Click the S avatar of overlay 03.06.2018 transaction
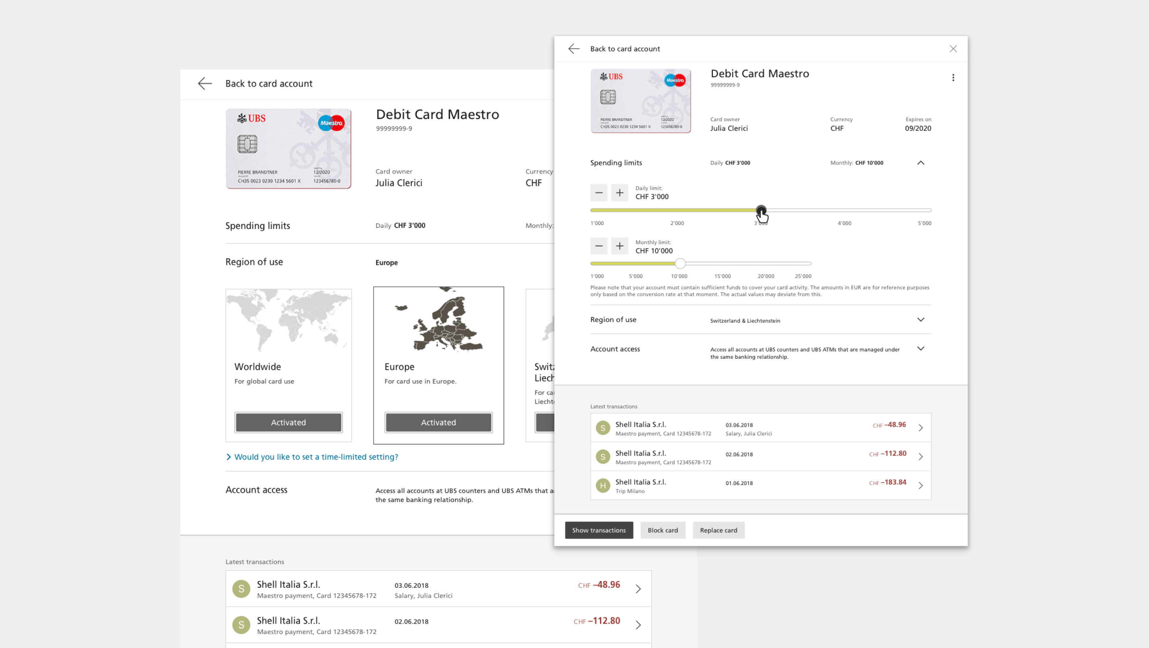Image resolution: width=1149 pixels, height=648 pixels. (602, 428)
